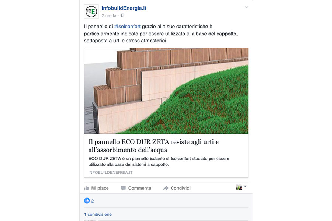Click the InfobuildEnergia.it profile logo
The height and width of the screenshot is (221, 332).
(91, 12)
